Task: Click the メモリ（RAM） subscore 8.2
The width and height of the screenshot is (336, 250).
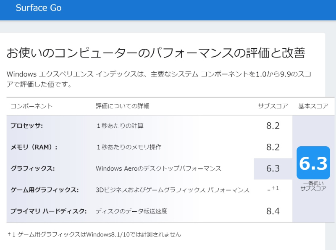Action: click(x=273, y=147)
